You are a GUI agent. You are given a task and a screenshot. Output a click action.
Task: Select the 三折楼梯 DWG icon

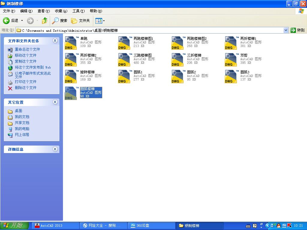coord(177,60)
